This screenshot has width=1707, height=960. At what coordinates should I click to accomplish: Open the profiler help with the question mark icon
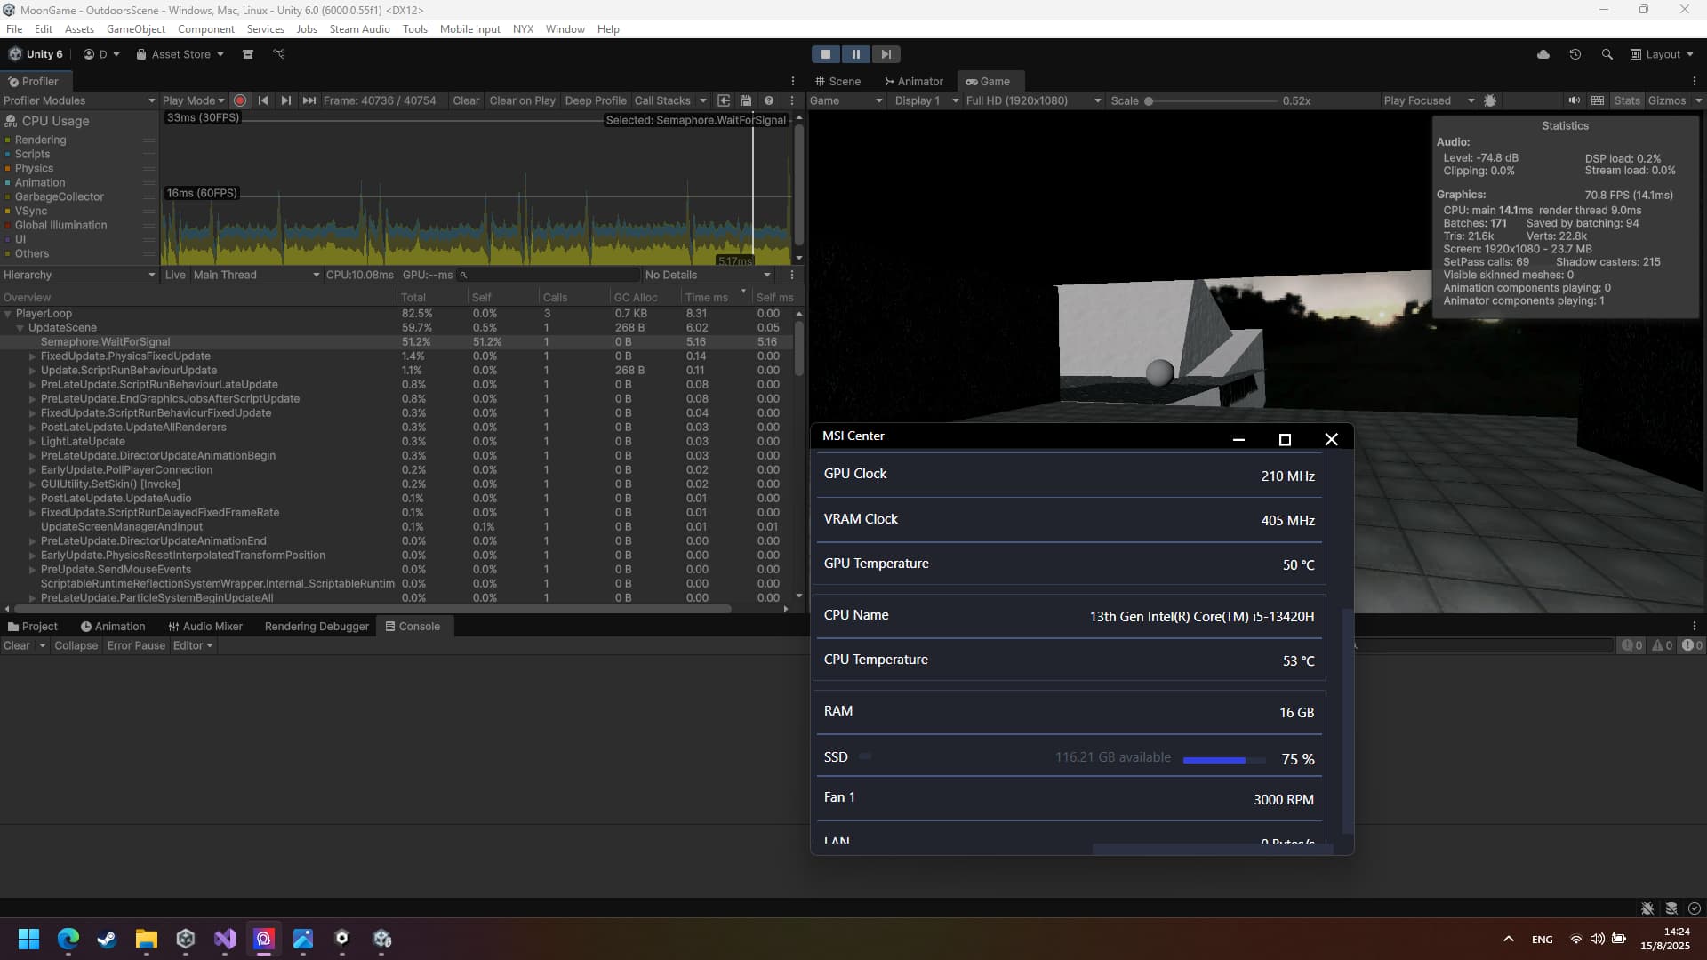point(769,100)
